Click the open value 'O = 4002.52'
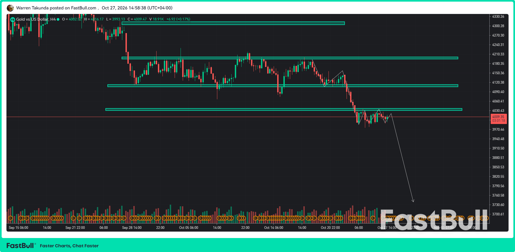 (72, 19)
